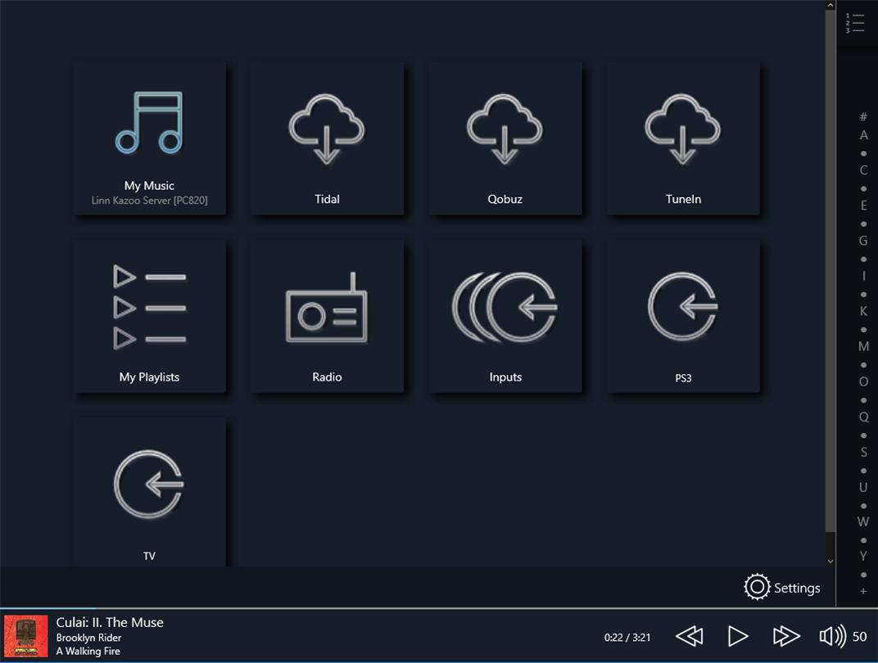Viewport: 878px width, 663px height.
Task: Click the artist name Brooklyn Rider
Action: coord(88,638)
